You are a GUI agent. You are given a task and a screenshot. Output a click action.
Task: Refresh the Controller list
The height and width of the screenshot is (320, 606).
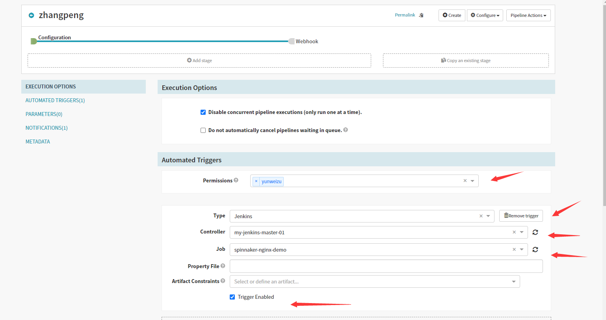pos(535,232)
